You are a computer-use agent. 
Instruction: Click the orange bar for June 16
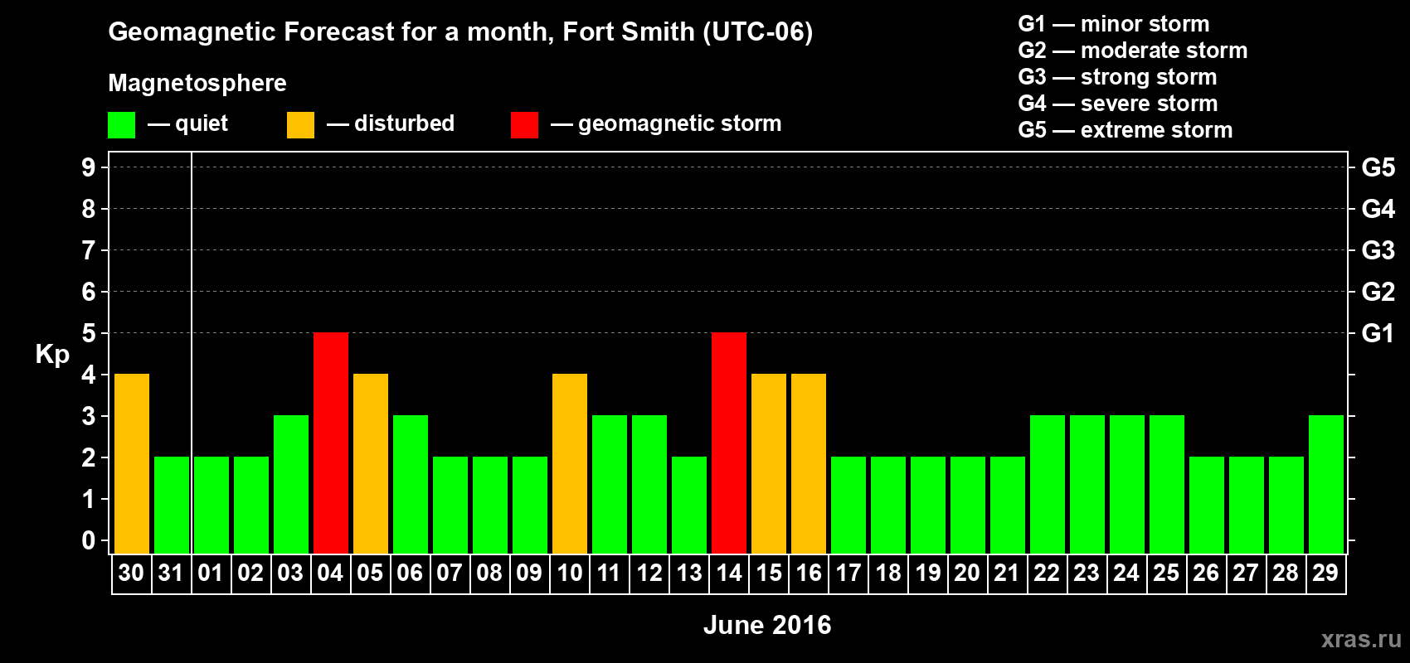click(x=809, y=464)
